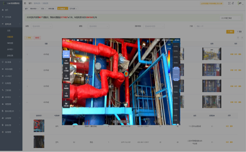Switch to the active orange page tab
This screenshot has width=246, height=152.
coord(63,9)
